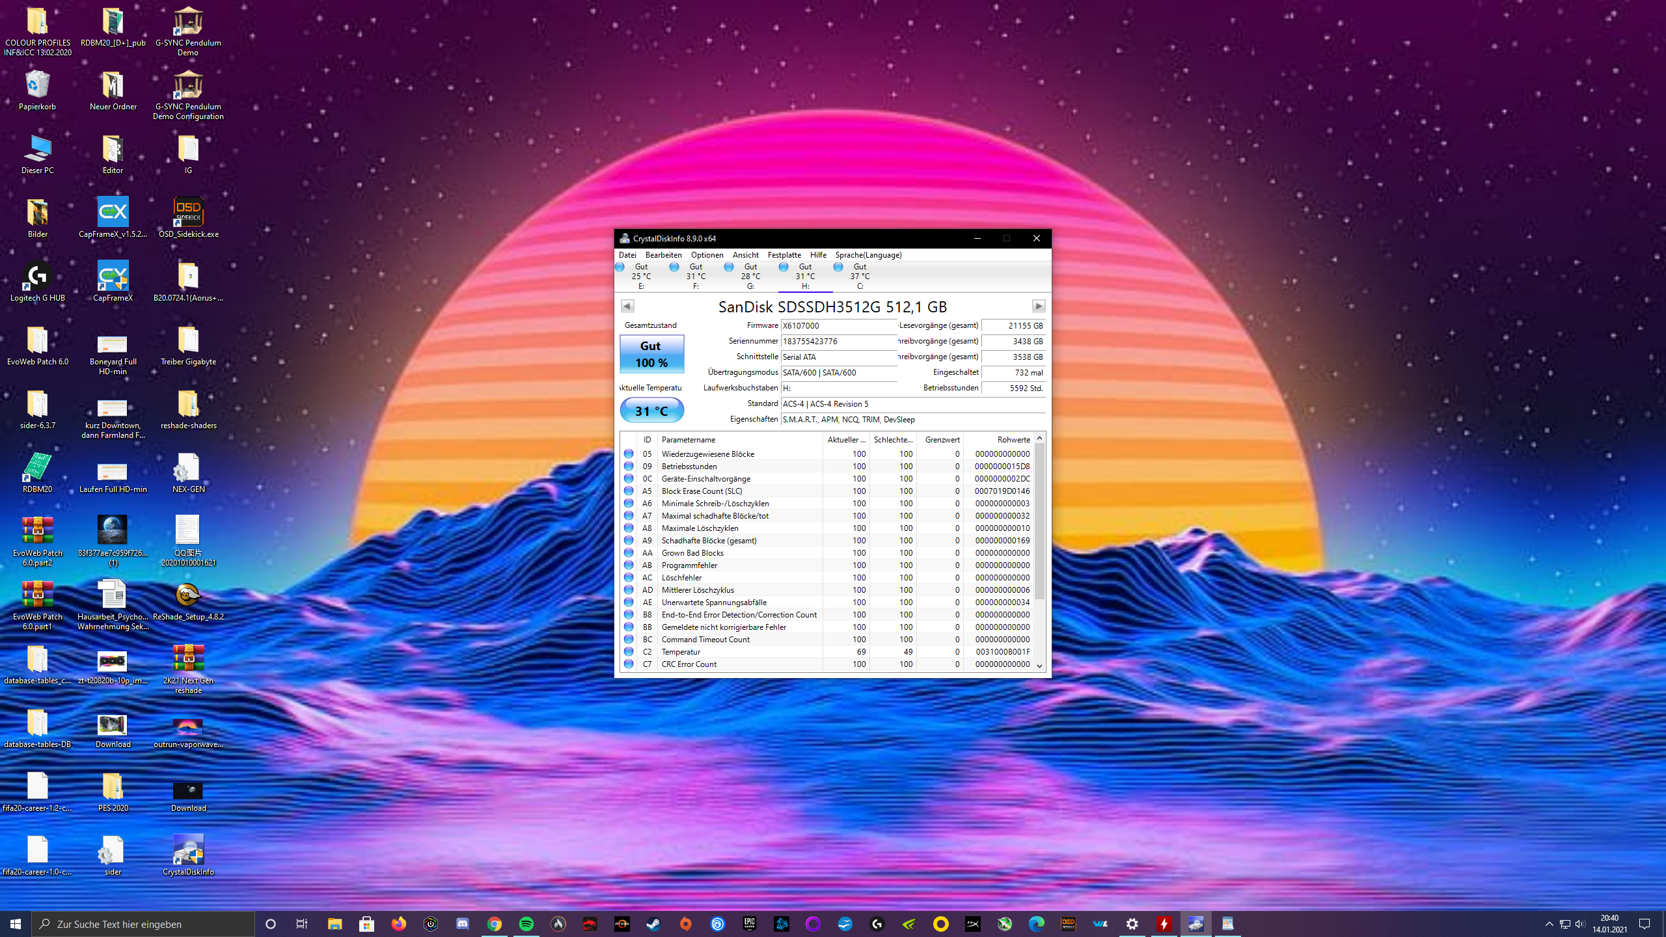Click the 31 °C temperature button
1666x937 pixels.
(x=651, y=411)
